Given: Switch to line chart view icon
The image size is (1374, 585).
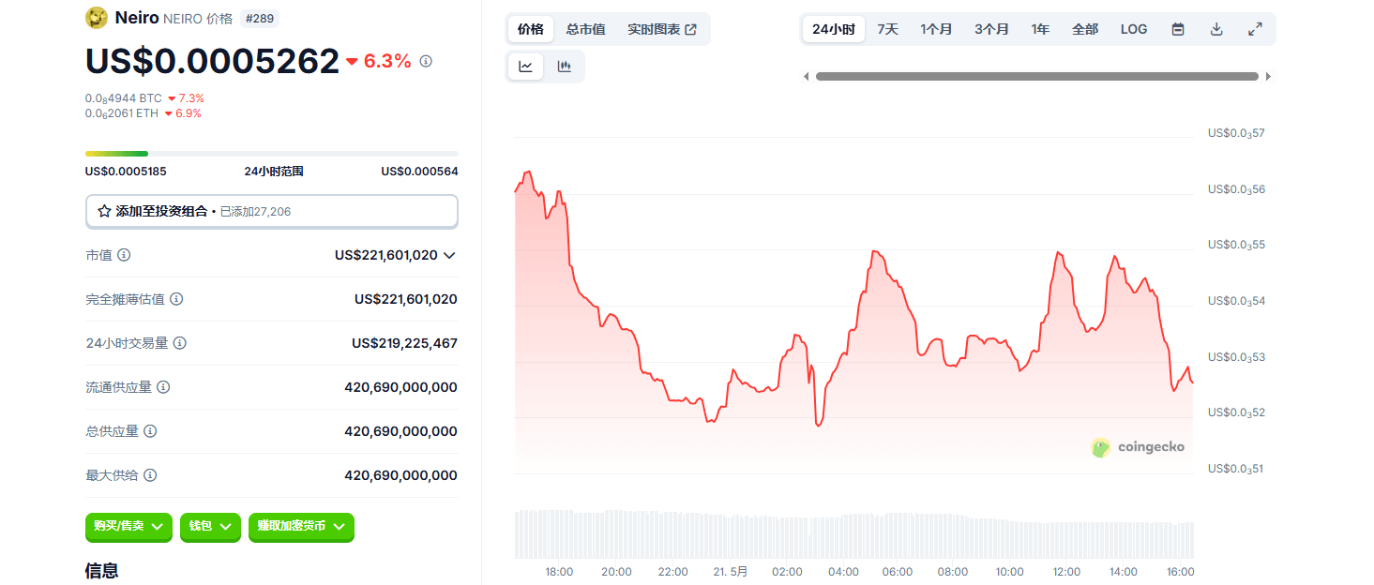Looking at the screenshot, I should [x=526, y=67].
